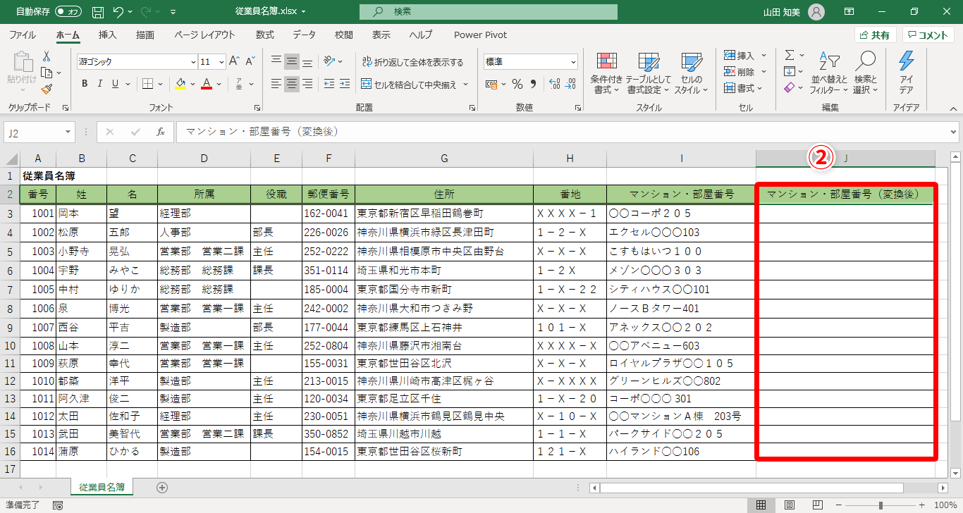This screenshot has height=513, width=963.
Task: Apply the red font color swatch
Action: pyautogui.click(x=207, y=84)
